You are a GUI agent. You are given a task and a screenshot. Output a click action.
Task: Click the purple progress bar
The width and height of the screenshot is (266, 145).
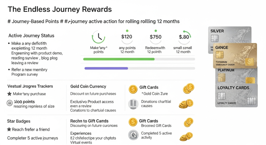(x=106, y=68)
